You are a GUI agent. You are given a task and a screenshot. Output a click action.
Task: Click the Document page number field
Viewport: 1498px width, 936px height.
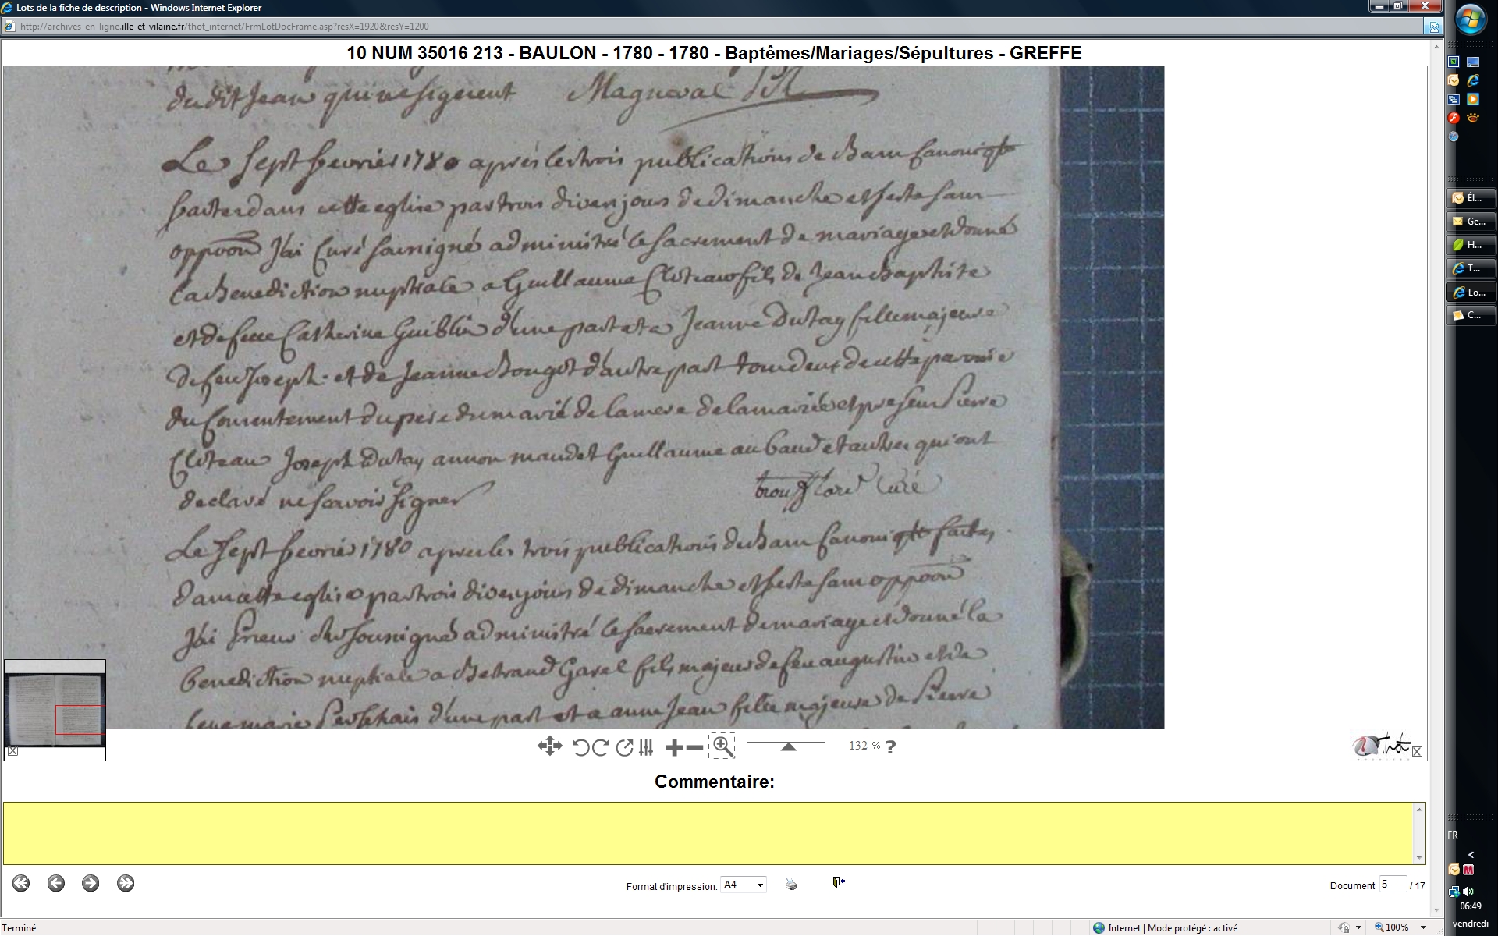pos(1392,885)
